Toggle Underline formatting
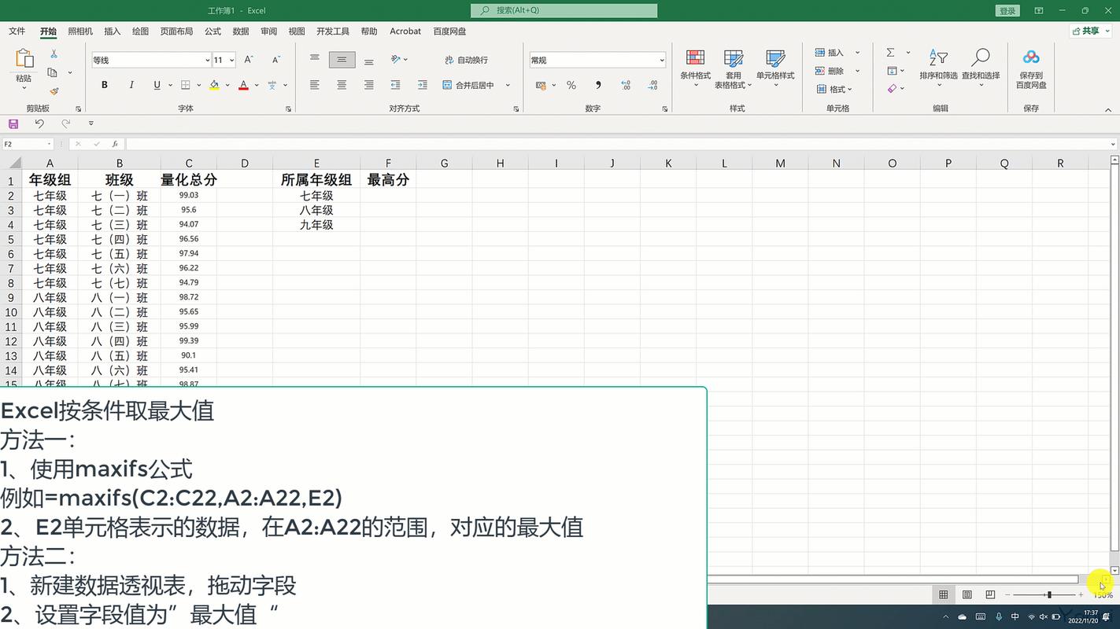 157,85
